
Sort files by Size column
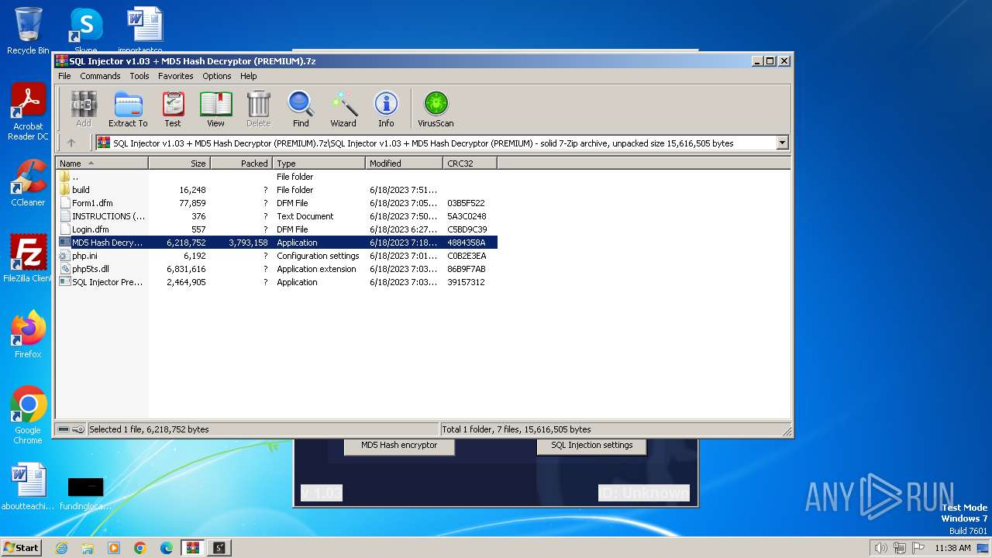[x=179, y=164]
